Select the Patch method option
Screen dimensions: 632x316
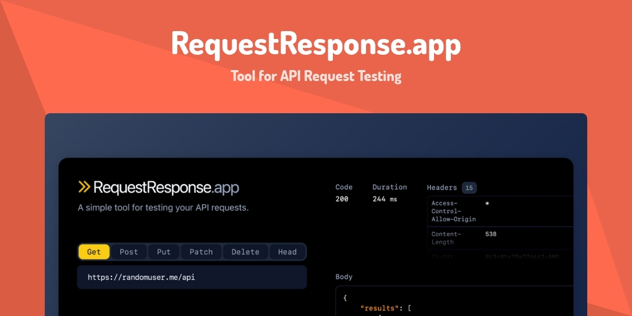pos(201,252)
